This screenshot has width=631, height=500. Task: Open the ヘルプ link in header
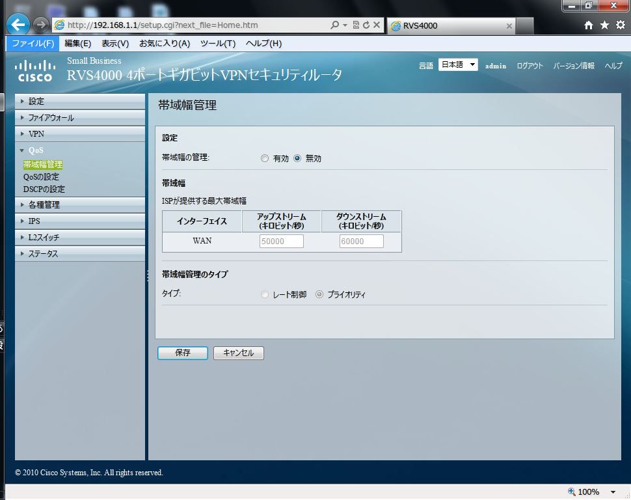(613, 66)
